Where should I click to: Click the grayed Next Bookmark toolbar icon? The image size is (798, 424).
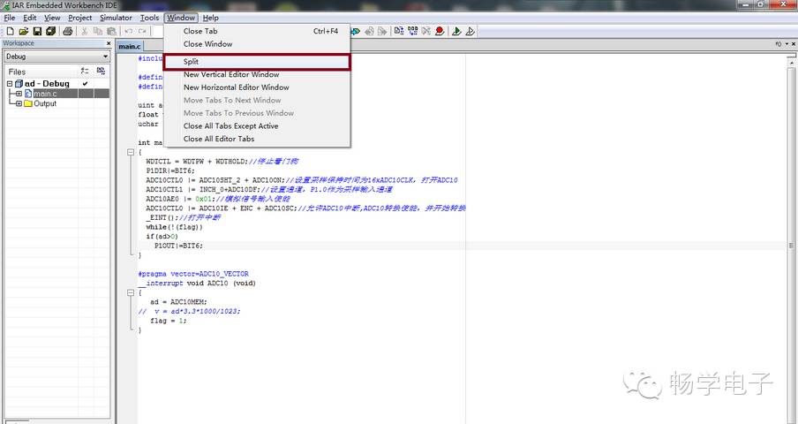pos(382,31)
